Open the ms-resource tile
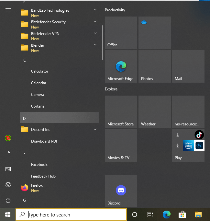 pyautogui.click(x=188, y=112)
